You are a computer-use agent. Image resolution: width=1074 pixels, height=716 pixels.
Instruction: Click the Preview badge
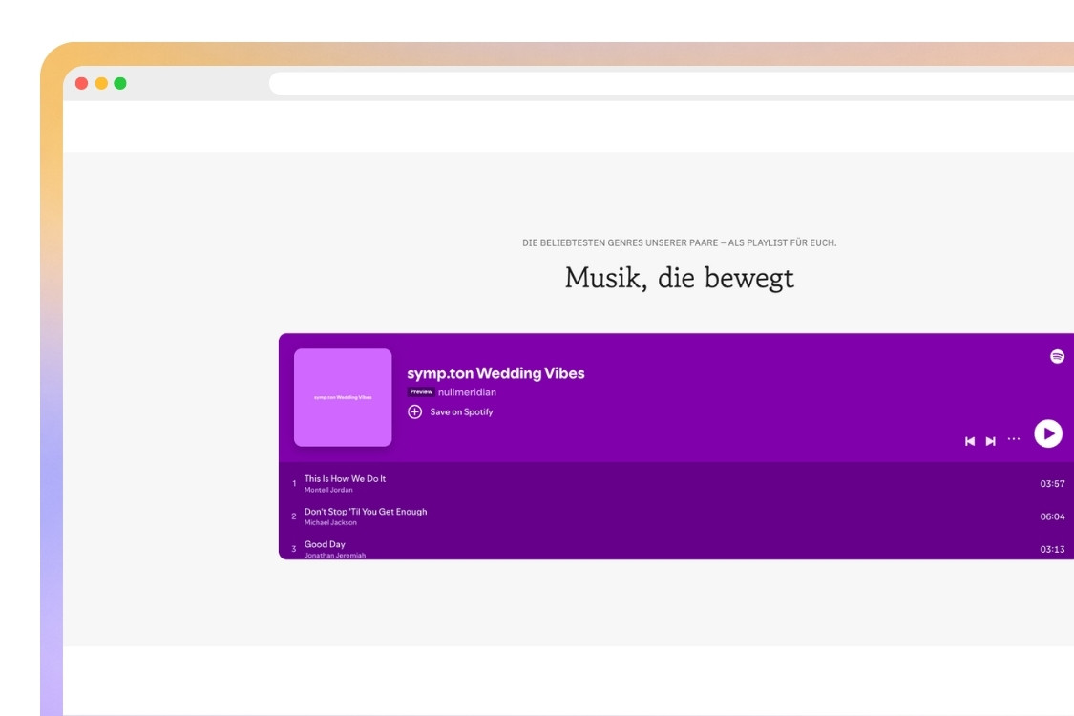click(x=421, y=392)
